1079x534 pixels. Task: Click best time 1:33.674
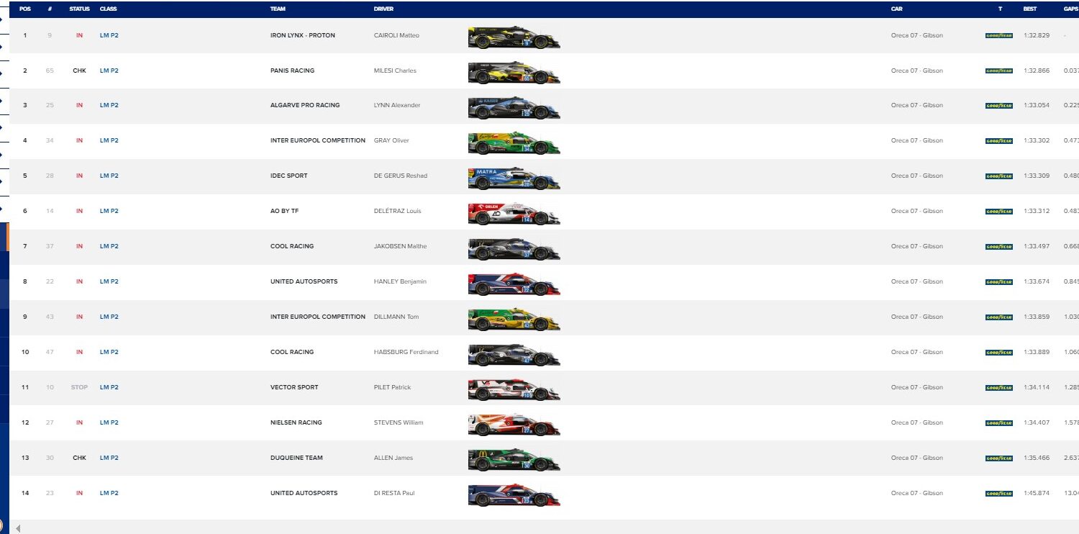1035,281
